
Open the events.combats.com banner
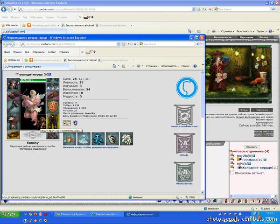tap(184, 116)
